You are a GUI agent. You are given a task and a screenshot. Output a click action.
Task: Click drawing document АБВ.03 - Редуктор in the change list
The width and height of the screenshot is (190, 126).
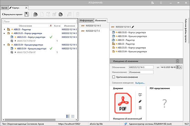(x=123, y=40)
